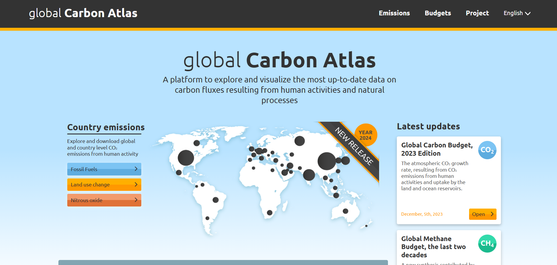Image resolution: width=557 pixels, height=265 pixels.
Task: Open the Land use change button
Action: pos(104,185)
